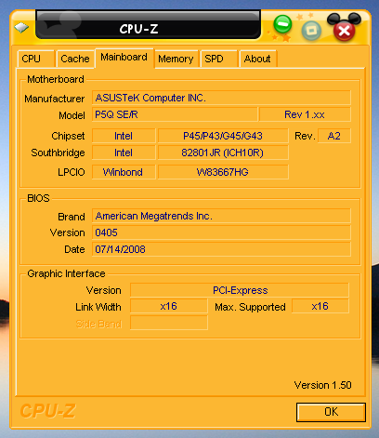Select the chipset field P45/P43/G45/G43
Screen dimensions: 379x438
pos(223,136)
